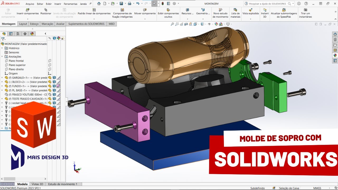Open the Inserir componentes dropdown arrow
Image resolution: width=338 pixels, height=190 pixels.
[x=28, y=19]
